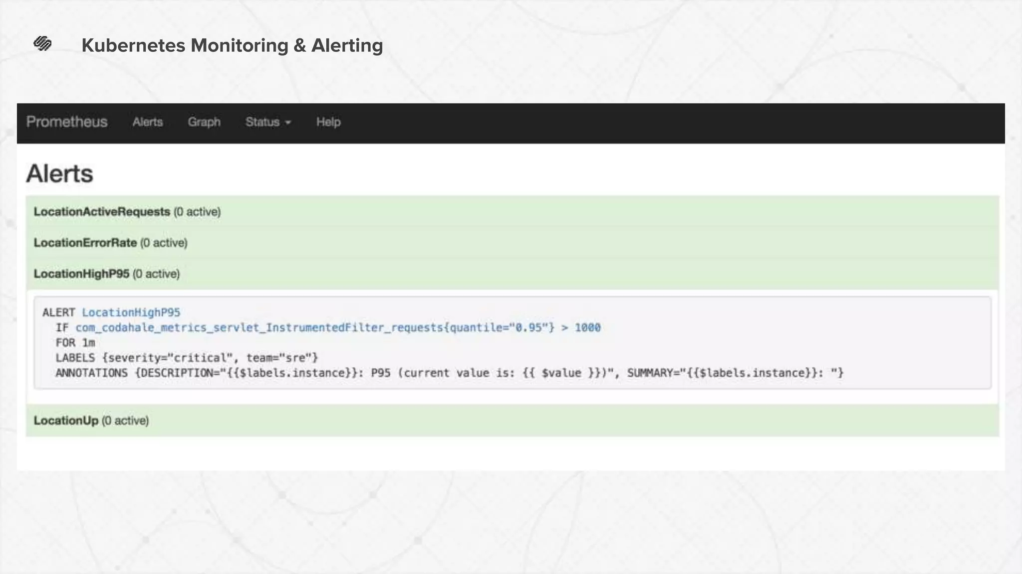Expand the LocationActiveRequests alert row
The height and width of the screenshot is (574, 1022).
coord(102,212)
